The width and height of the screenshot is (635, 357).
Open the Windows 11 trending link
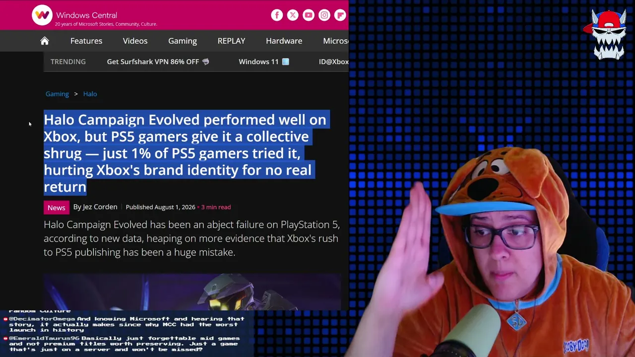pyautogui.click(x=264, y=61)
